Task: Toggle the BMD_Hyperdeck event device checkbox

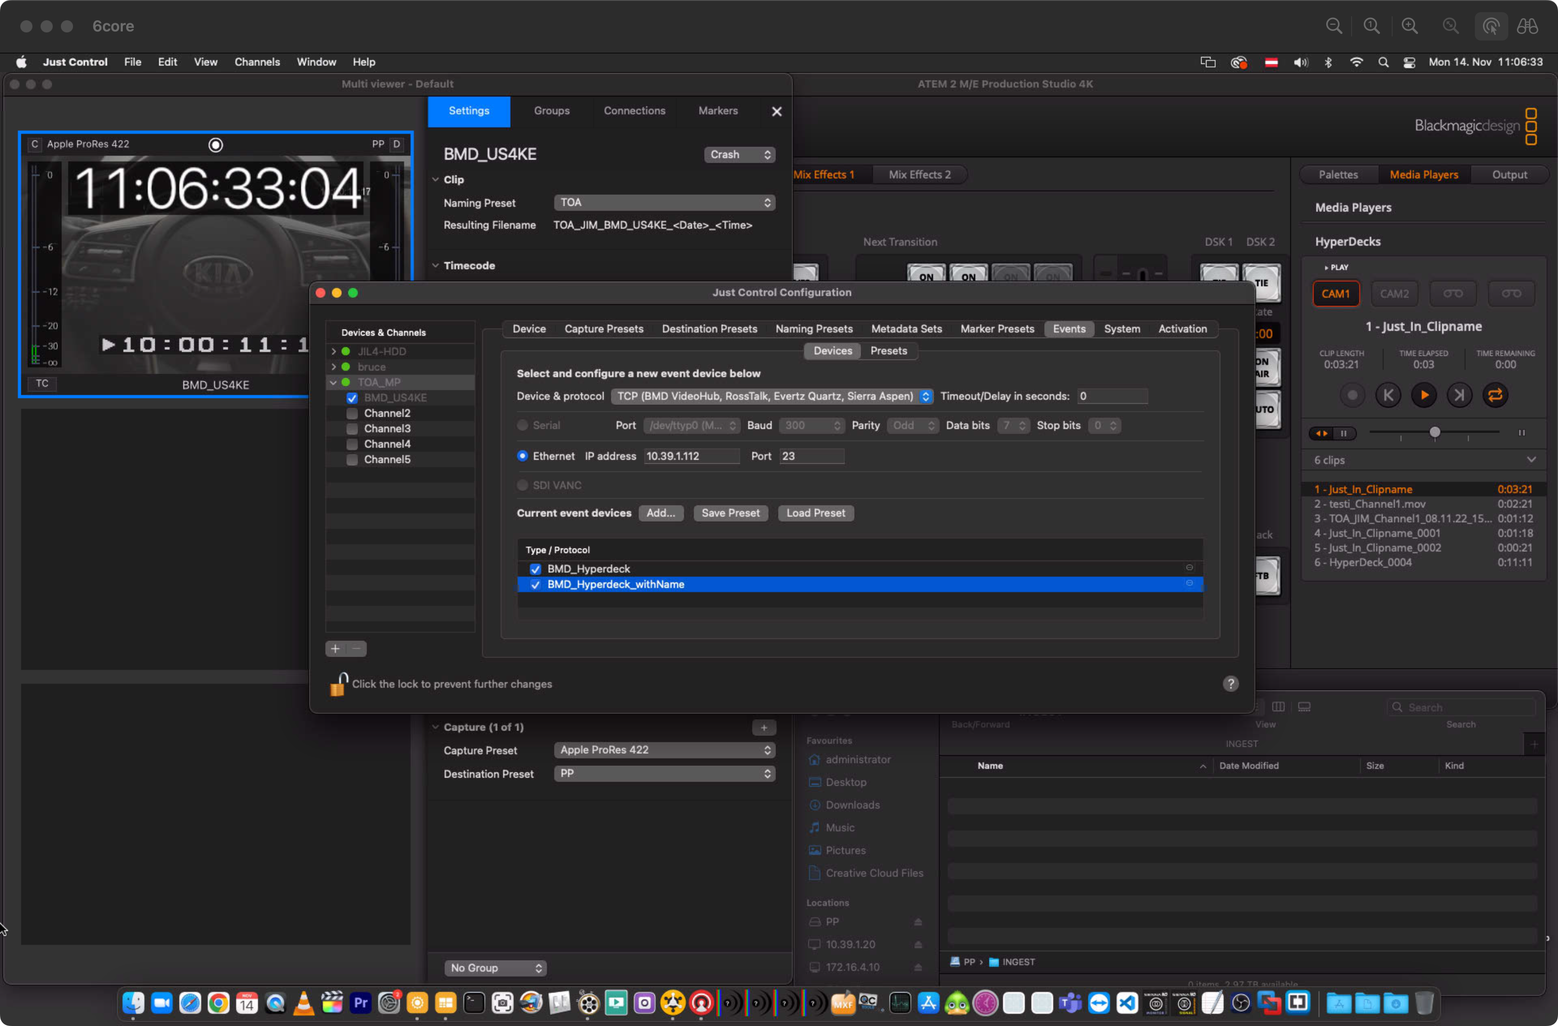Action: 536,569
